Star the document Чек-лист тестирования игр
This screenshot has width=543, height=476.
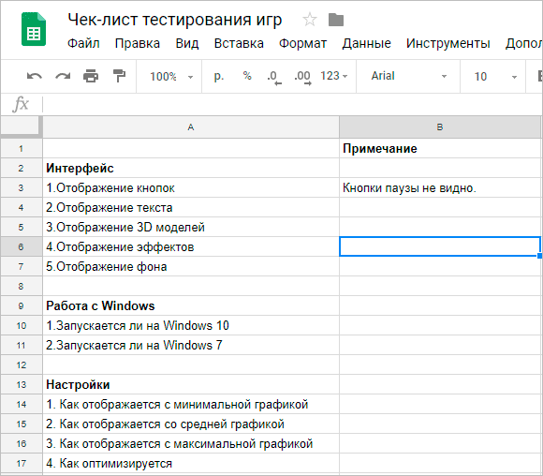(x=310, y=20)
